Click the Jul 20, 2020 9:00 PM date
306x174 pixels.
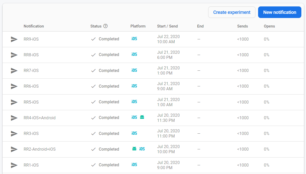(x=168, y=165)
